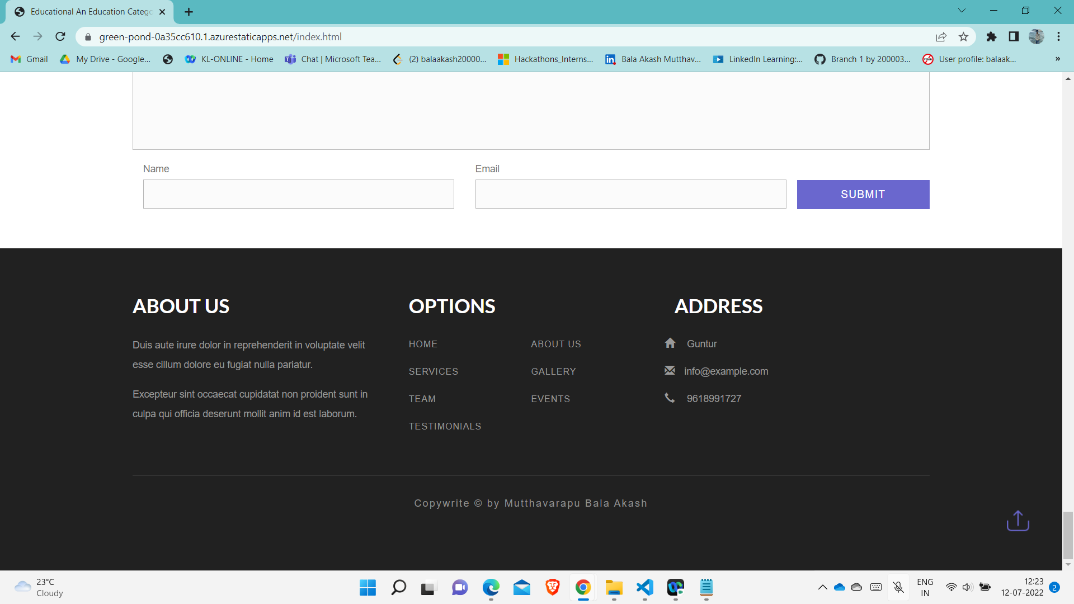Click the info@example.com address text
The image size is (1074, 604).
point(726,371)
